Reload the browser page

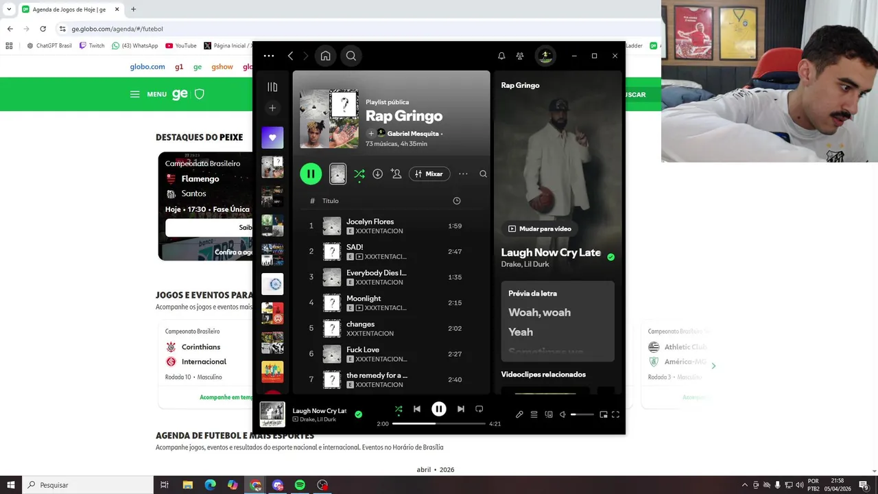(x=43, y=29)
